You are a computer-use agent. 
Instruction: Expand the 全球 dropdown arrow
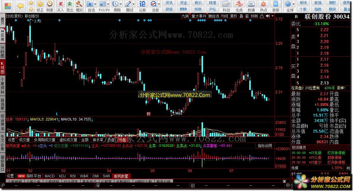coord(293,4)
